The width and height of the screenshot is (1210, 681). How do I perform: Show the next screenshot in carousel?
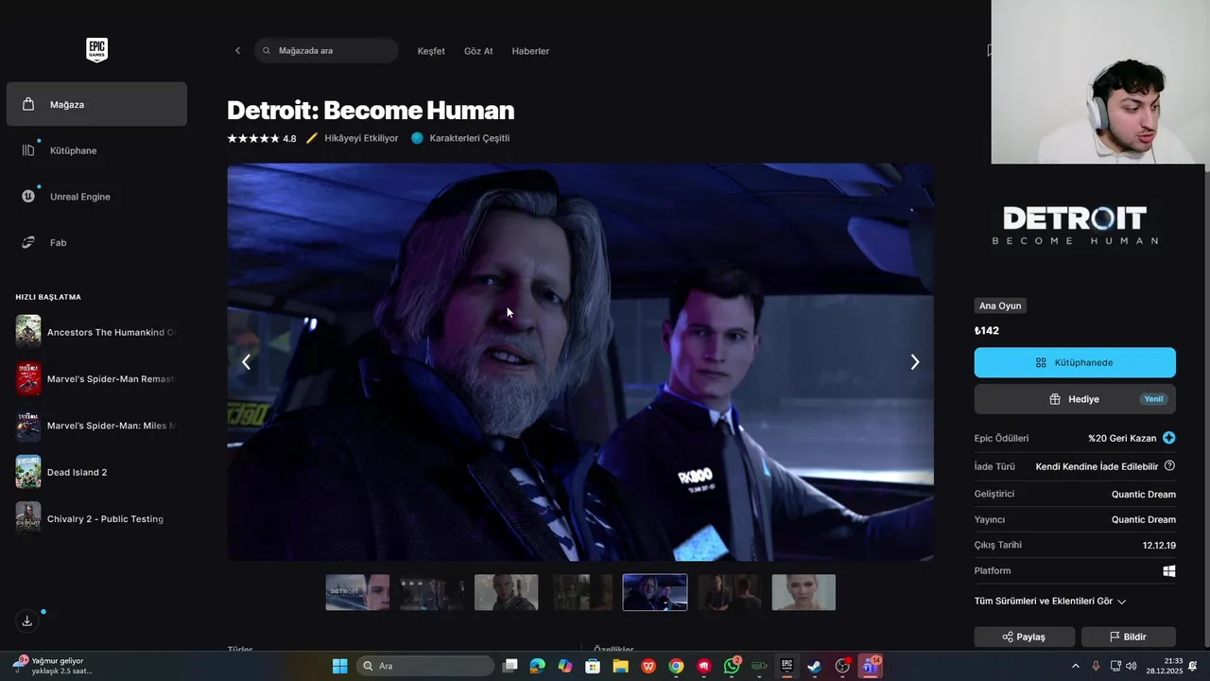click(914, 362)
